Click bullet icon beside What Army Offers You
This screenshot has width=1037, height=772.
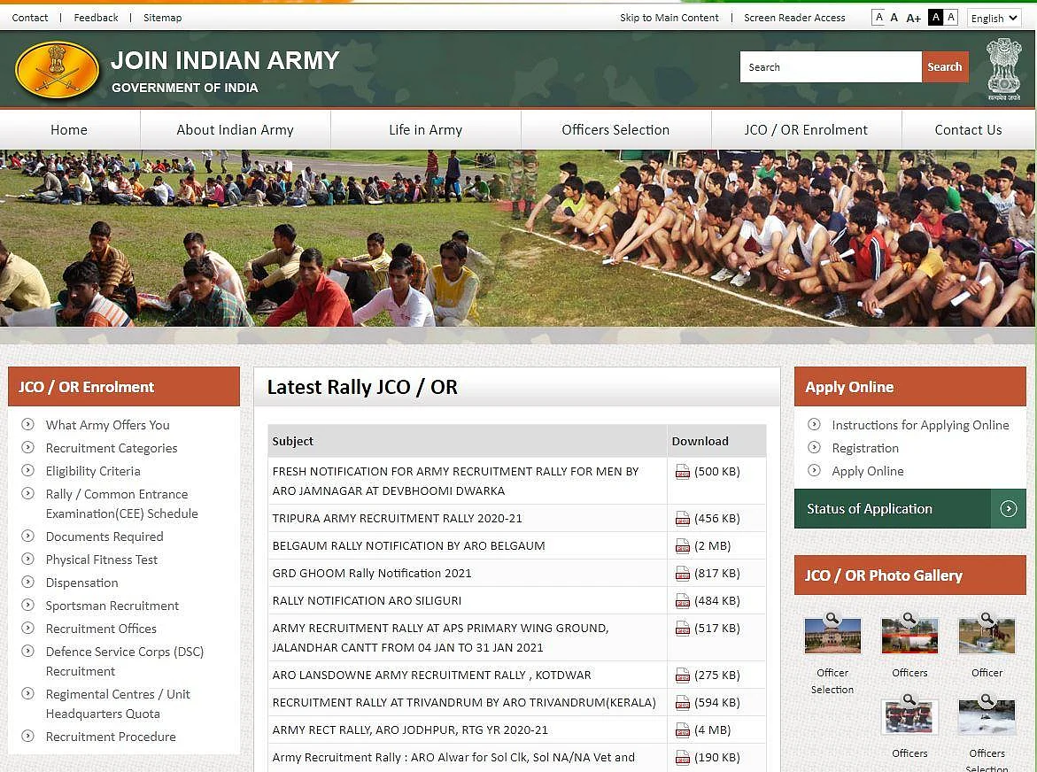[27, 424]
